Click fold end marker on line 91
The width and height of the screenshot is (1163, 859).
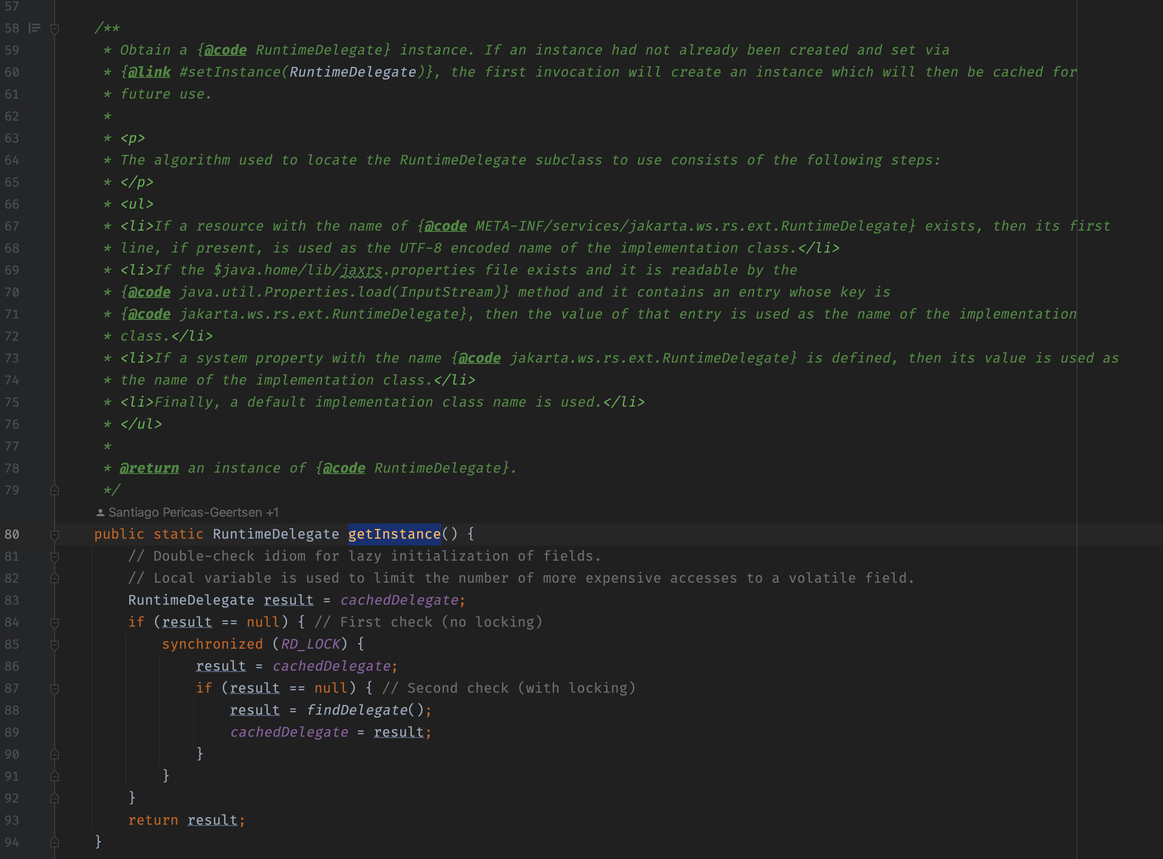[55, 776]
